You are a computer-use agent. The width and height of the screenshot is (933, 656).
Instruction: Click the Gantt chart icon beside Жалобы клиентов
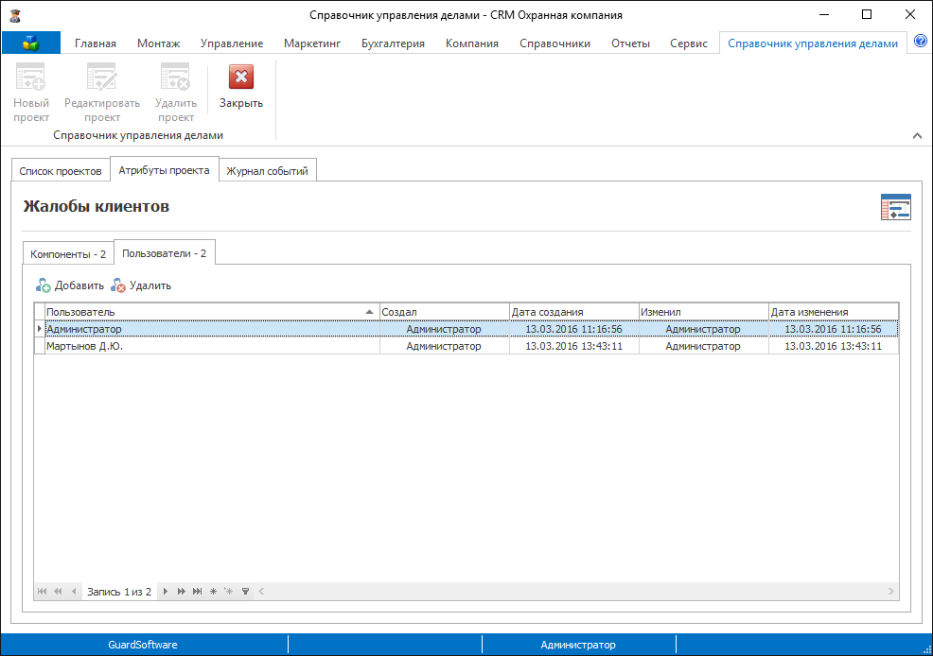pyautogui.click(x=895, y=207)
